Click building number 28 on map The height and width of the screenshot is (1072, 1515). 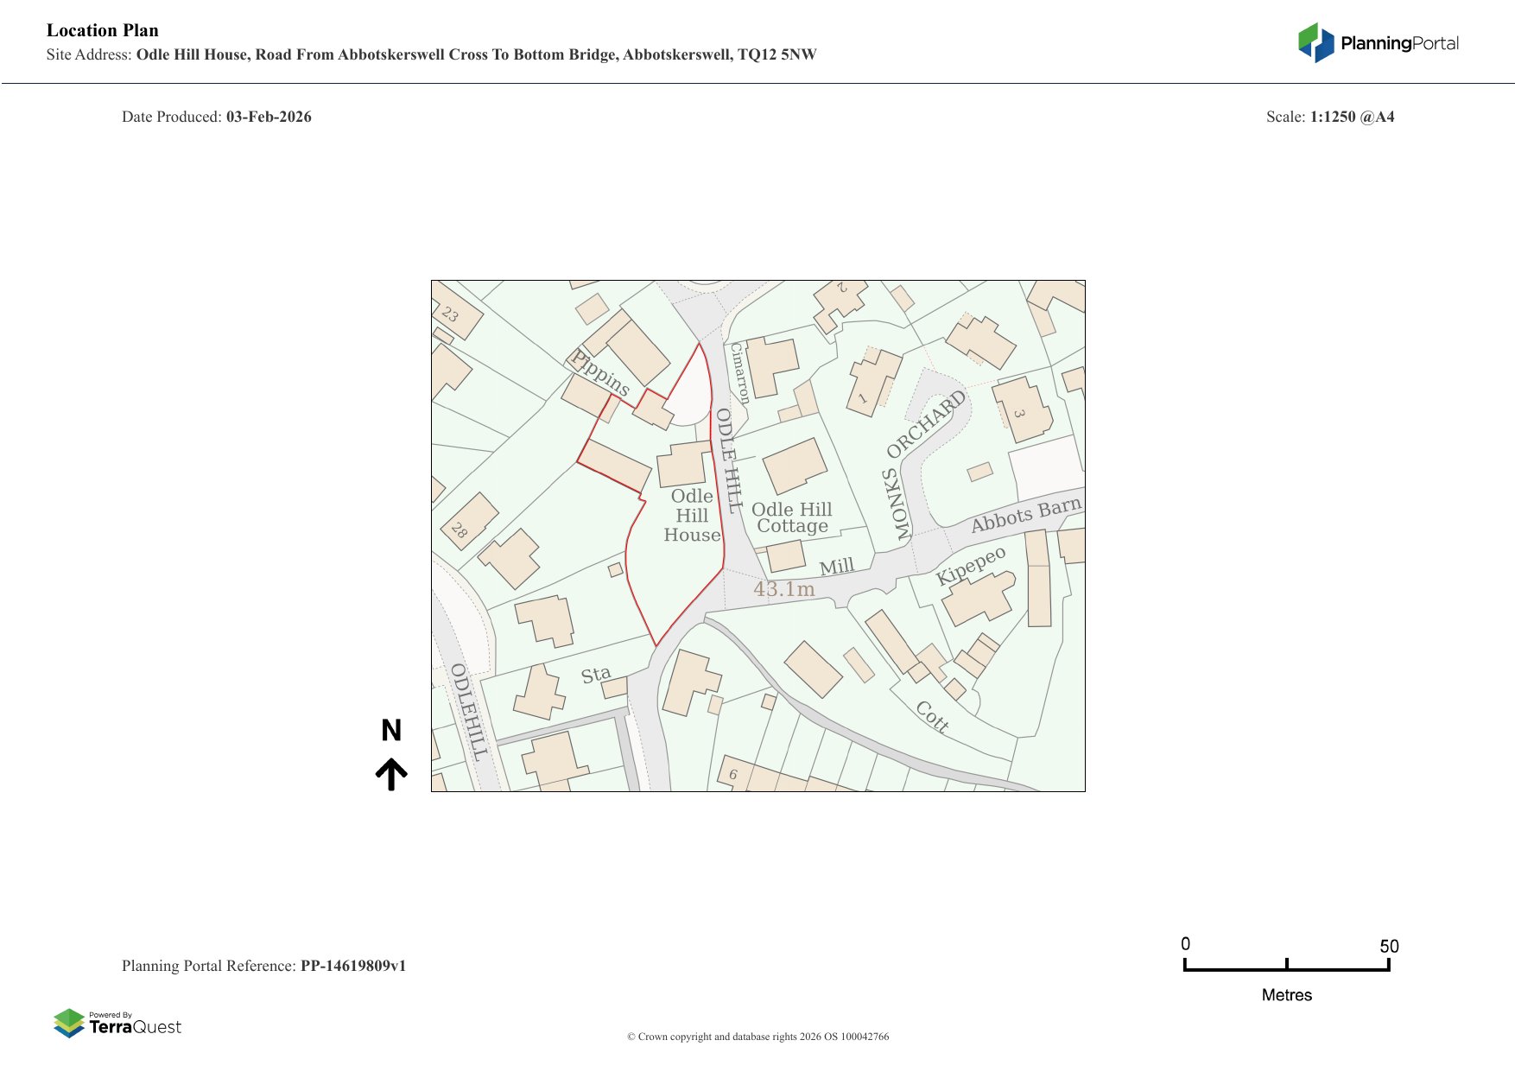coord(460,530)
